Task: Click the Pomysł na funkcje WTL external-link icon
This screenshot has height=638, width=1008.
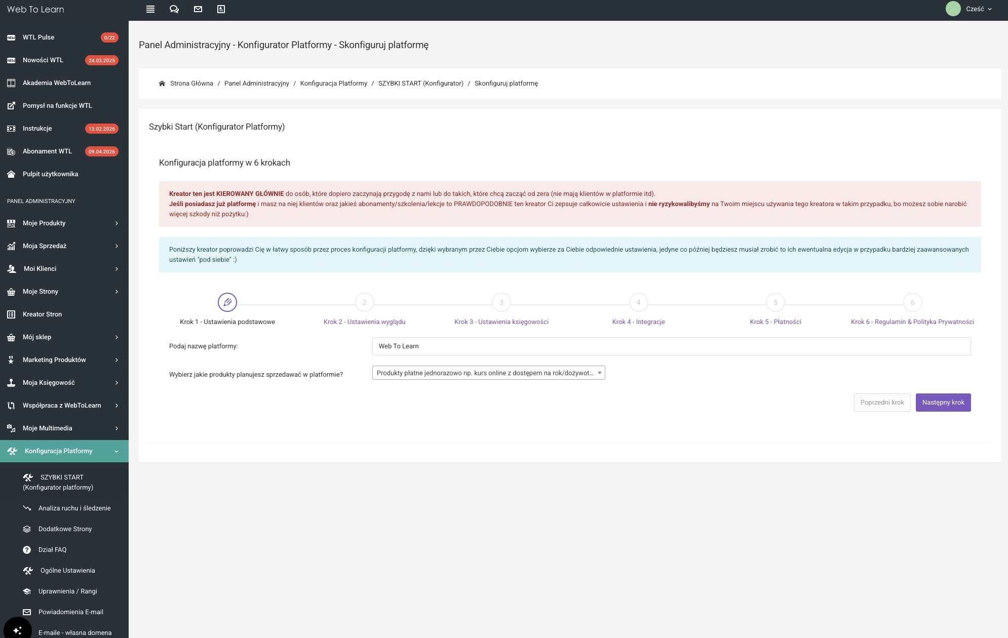Action: pos(11,106)
